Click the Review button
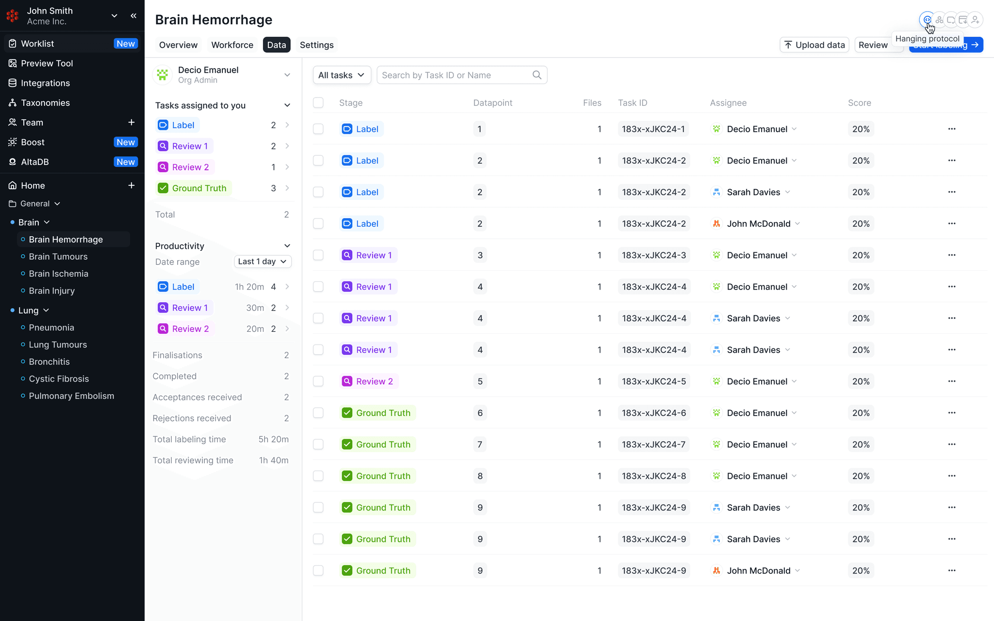This screenshot has height=621, width=994. 873,45
